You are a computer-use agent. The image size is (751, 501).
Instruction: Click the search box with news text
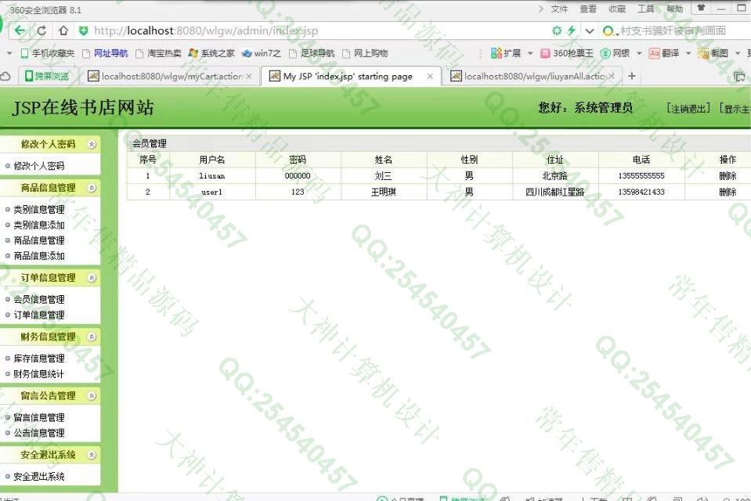click(x=673, y=31)
